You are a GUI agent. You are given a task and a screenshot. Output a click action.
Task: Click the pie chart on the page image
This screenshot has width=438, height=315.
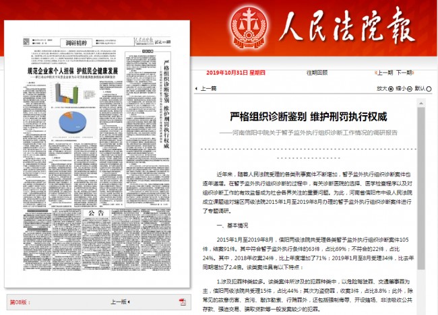72,123
